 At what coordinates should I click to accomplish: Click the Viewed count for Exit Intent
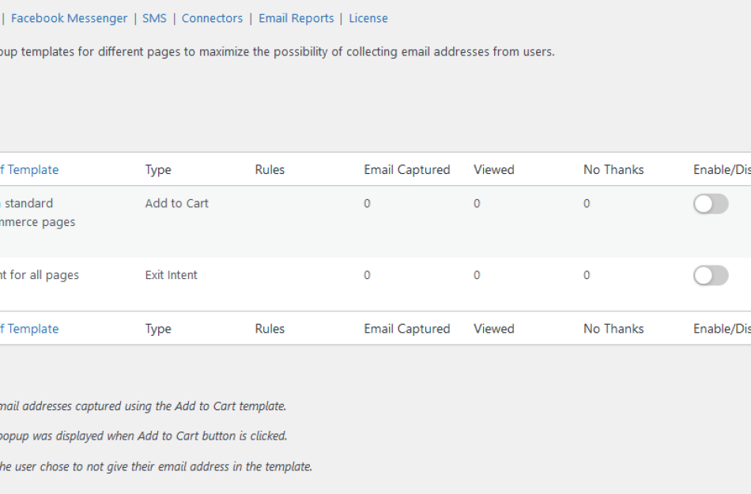click(475, 275)
